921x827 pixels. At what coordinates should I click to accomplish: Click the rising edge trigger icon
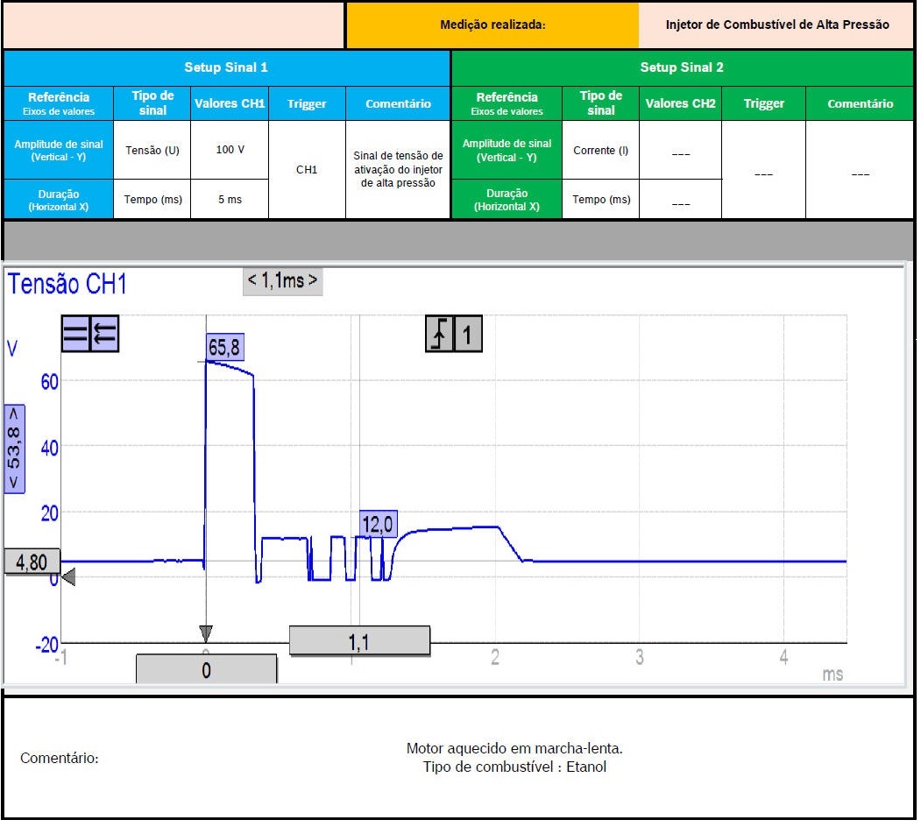pos(439,334)
